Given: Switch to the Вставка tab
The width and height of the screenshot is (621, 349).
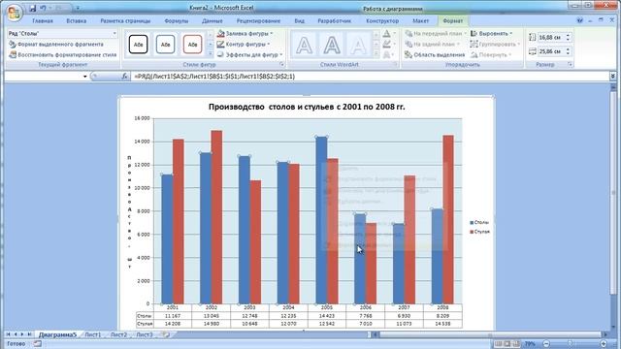Looking at the screenshot, I should click(76, 21).
